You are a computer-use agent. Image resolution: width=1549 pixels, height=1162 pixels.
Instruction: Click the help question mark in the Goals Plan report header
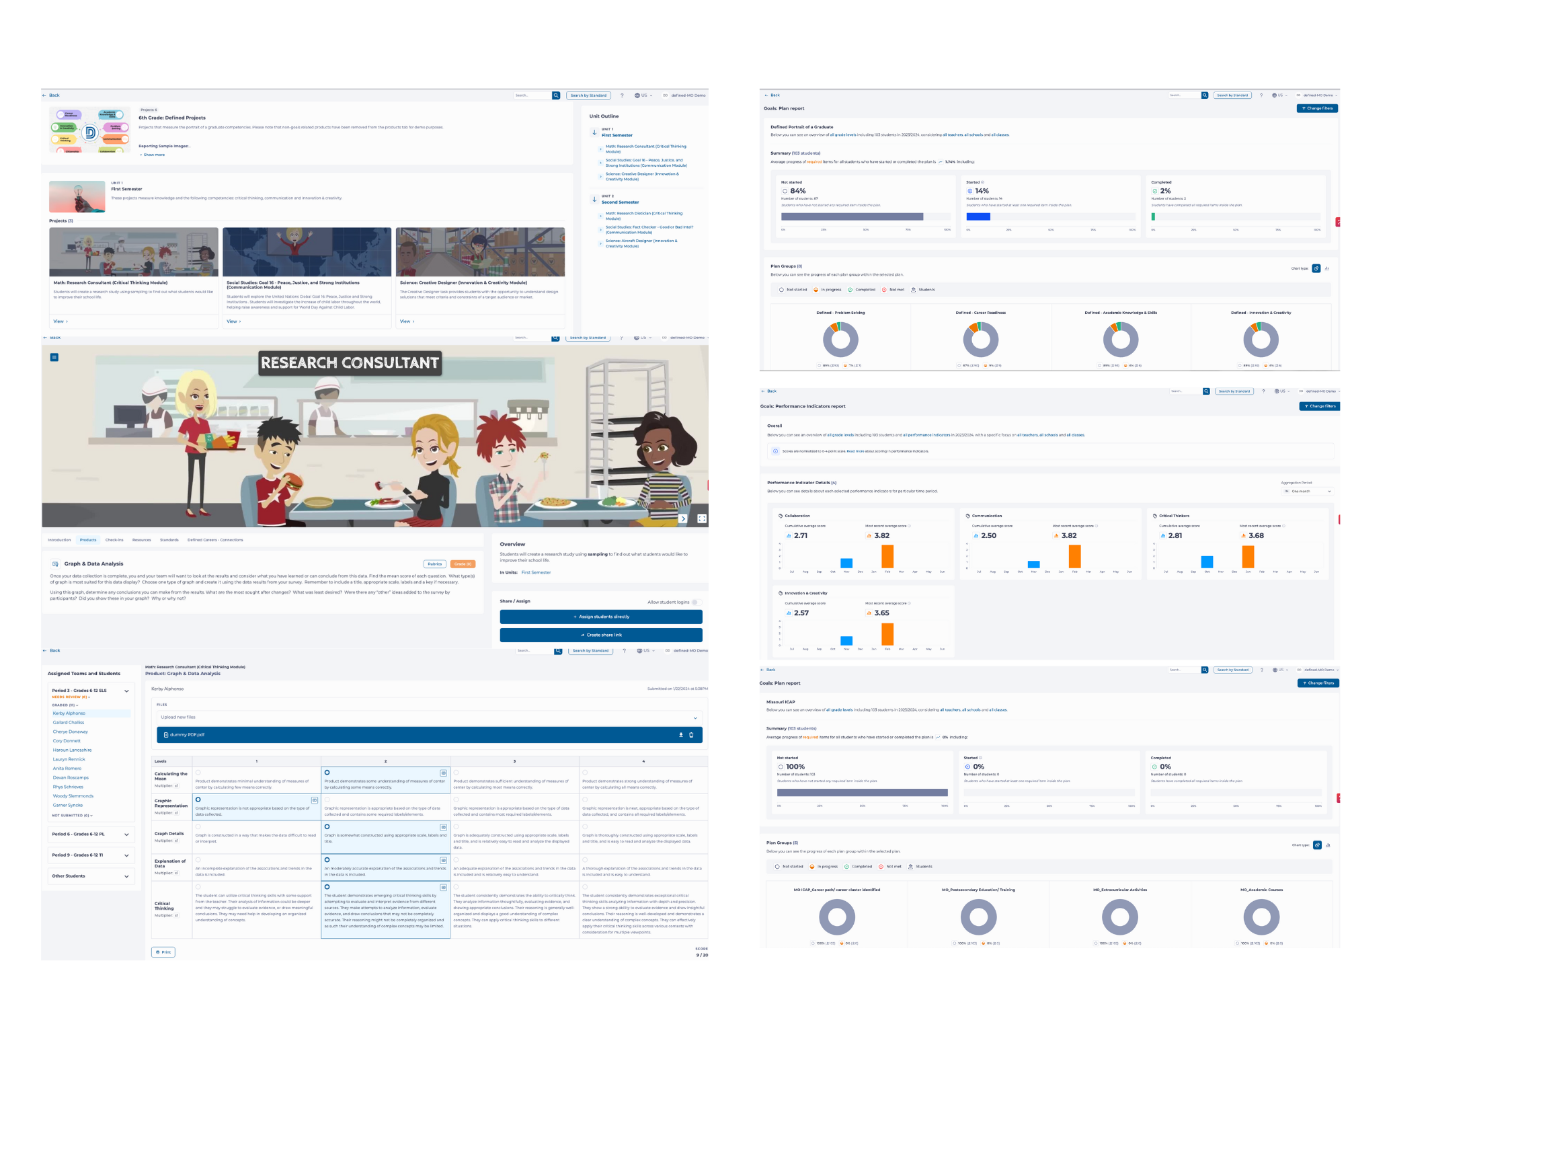click(x=1261, y=95)
